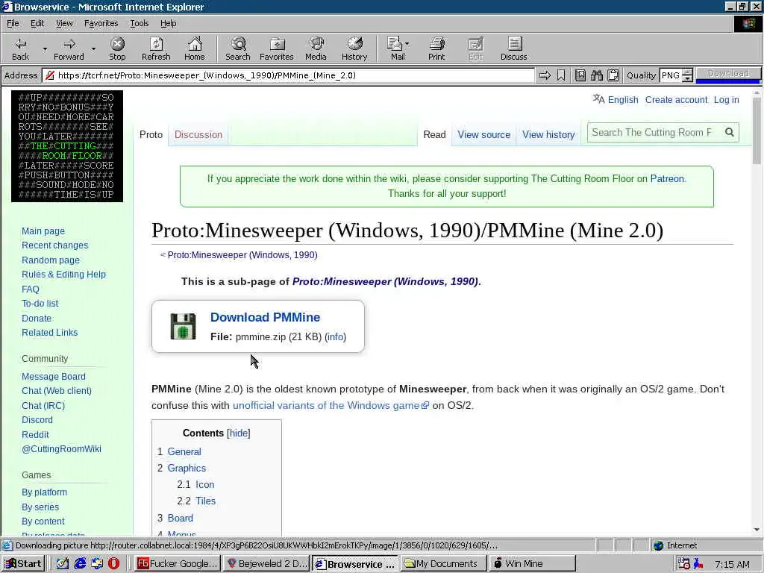Click the Start button on taskbar
Viewport: 764px width, 573px height.
[x=22, y=563]
